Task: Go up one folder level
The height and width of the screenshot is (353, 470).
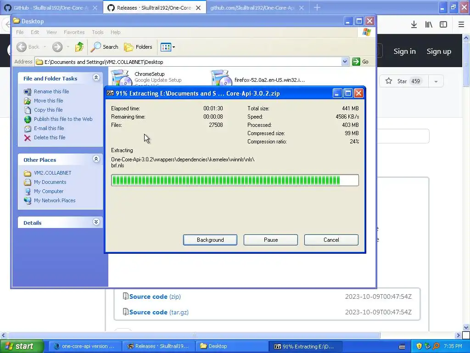Action: 79,47
